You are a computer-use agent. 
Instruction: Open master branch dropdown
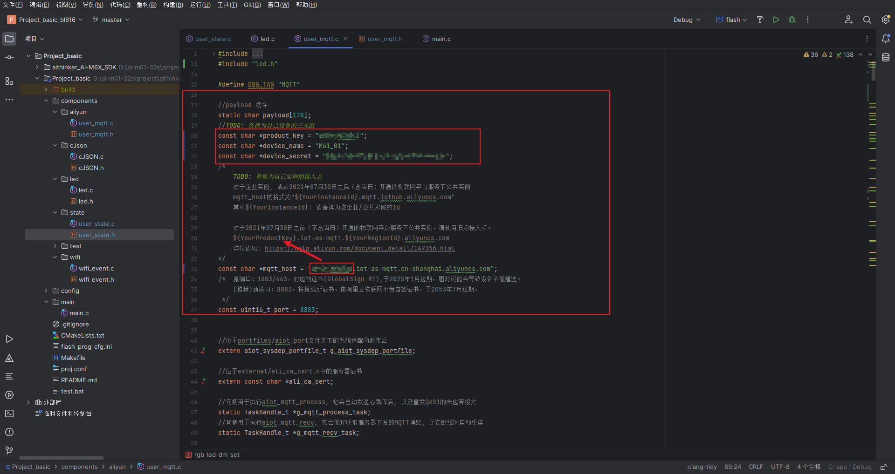click(111, 20)
